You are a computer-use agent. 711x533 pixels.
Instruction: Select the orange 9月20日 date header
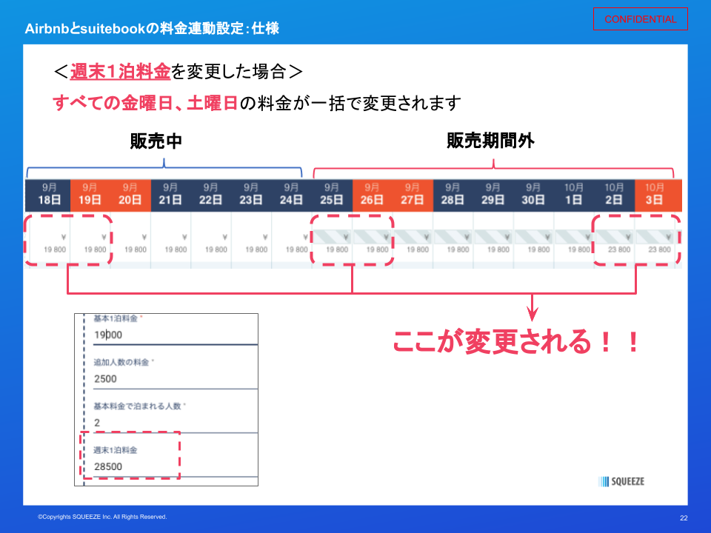130,195
